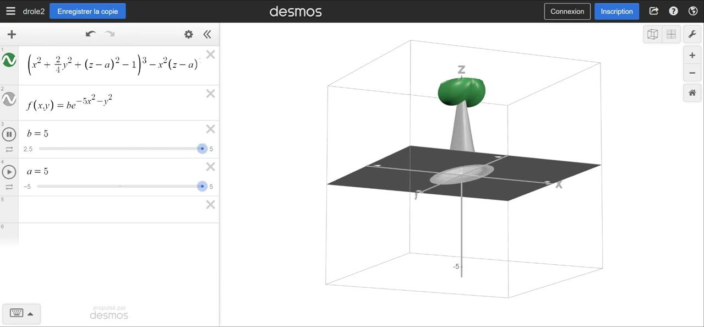This screenshot has width=704, height=327.
Task: Zoom out of the 3D graph
Action: tap(692, 73)
